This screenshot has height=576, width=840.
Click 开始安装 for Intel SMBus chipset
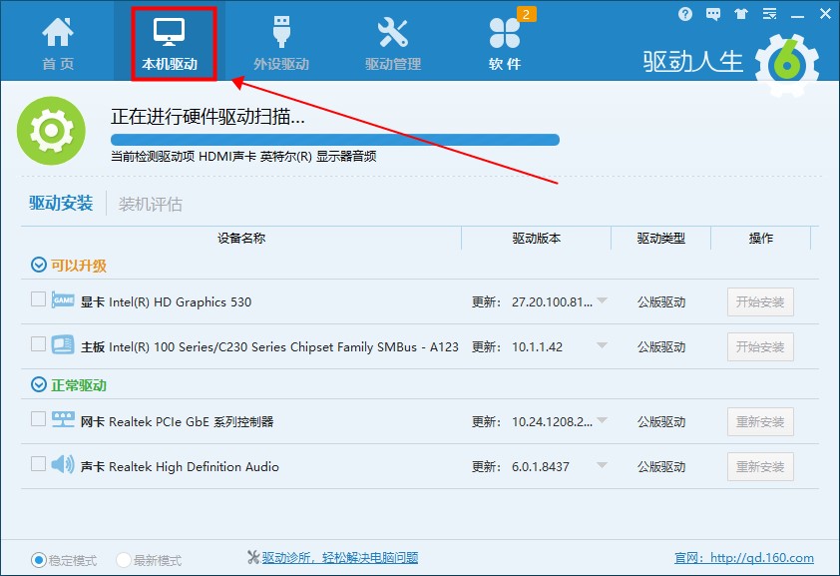tap(760, 346)
